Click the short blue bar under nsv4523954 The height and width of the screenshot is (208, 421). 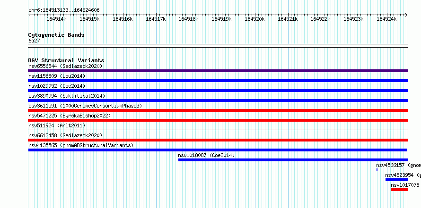coord(396,180)
